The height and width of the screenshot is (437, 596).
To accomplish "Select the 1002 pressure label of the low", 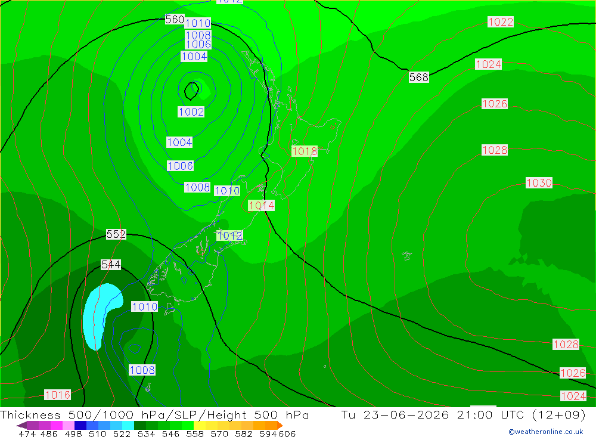I will (191, 111).
